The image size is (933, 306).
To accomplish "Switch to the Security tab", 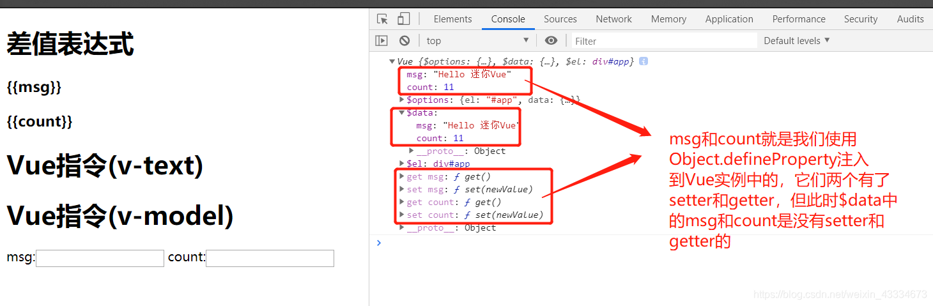I will coord(861,19).
